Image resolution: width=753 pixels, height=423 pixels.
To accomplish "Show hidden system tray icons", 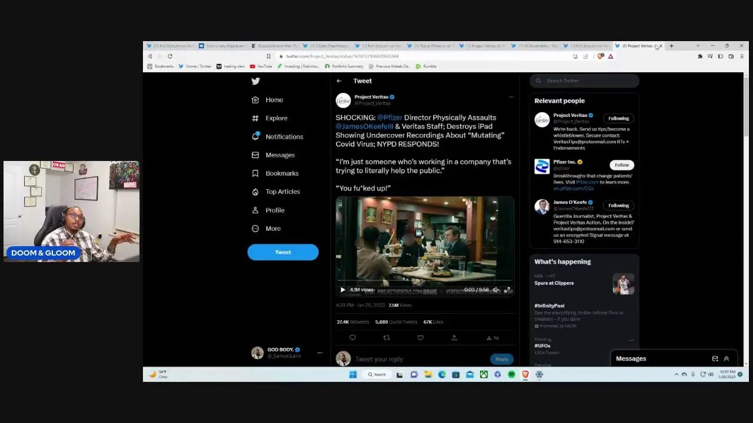I will point(676,374).
